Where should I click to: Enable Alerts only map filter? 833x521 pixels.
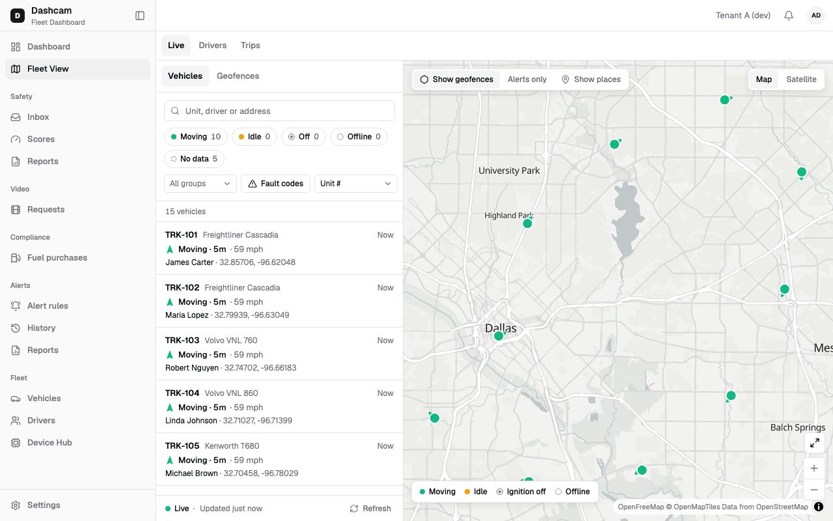(527, 79)
